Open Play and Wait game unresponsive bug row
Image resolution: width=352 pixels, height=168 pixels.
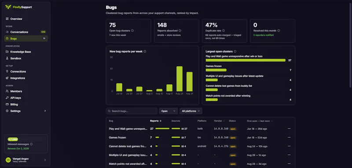[x=201, y=129]
